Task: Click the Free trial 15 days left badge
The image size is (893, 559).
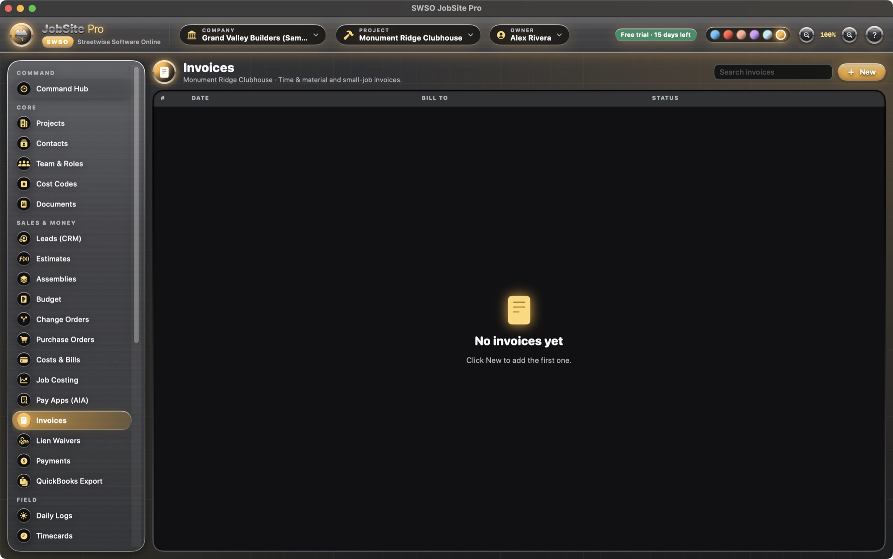Action: [x=655, y=35]
